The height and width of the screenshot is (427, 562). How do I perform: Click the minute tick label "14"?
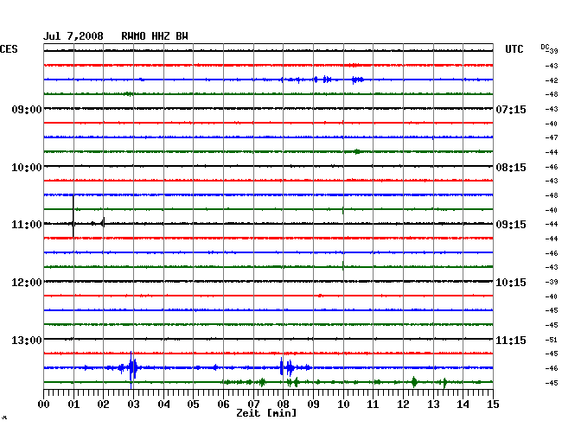(463, 404)
